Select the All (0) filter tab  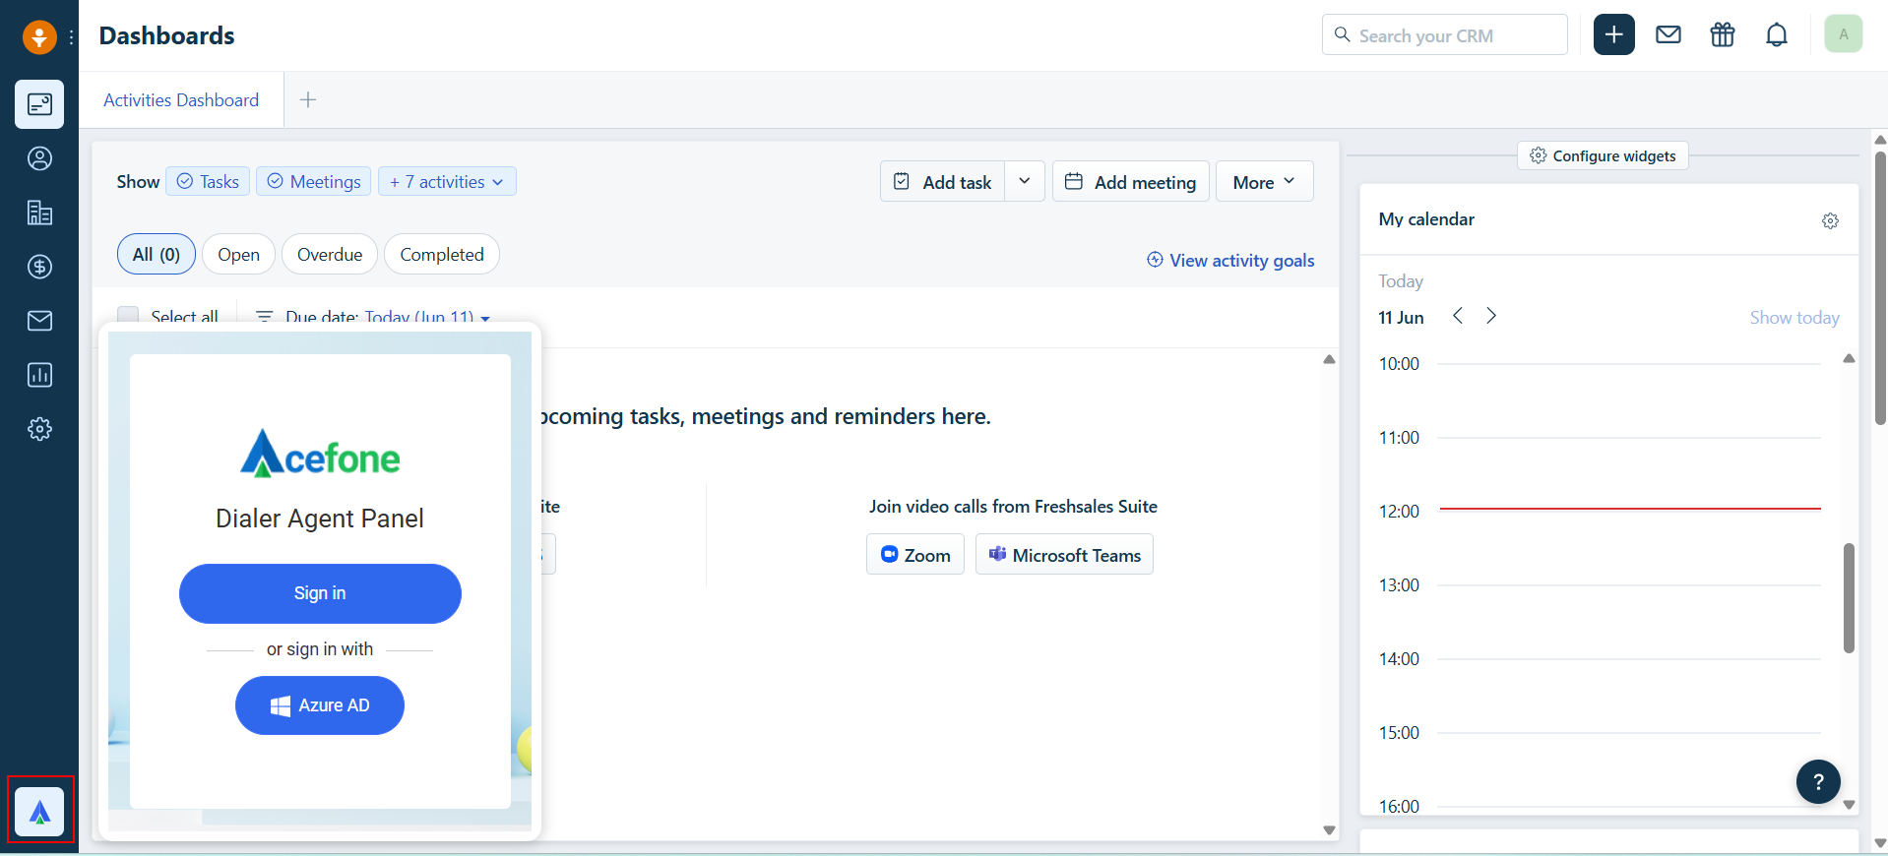pyautogui.click(x=157, y=254)
